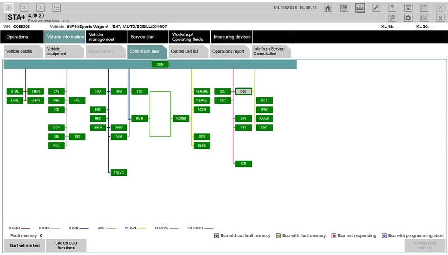Switch to the Operations report tab
Viewport: 448px width, 255px height.
230,51
